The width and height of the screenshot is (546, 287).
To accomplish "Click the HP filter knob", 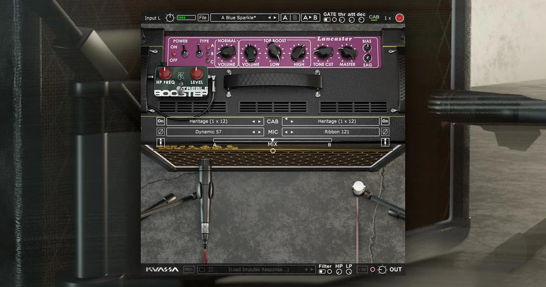I will click(x=339, y=272).
